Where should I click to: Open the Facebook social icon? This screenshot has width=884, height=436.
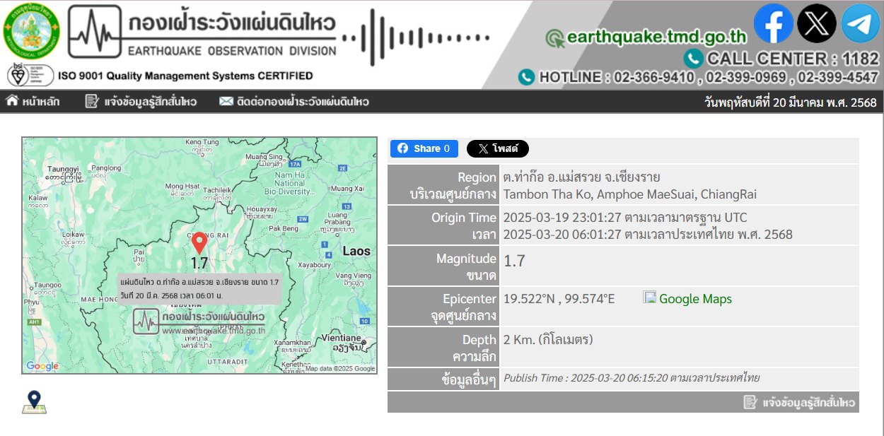773,23
